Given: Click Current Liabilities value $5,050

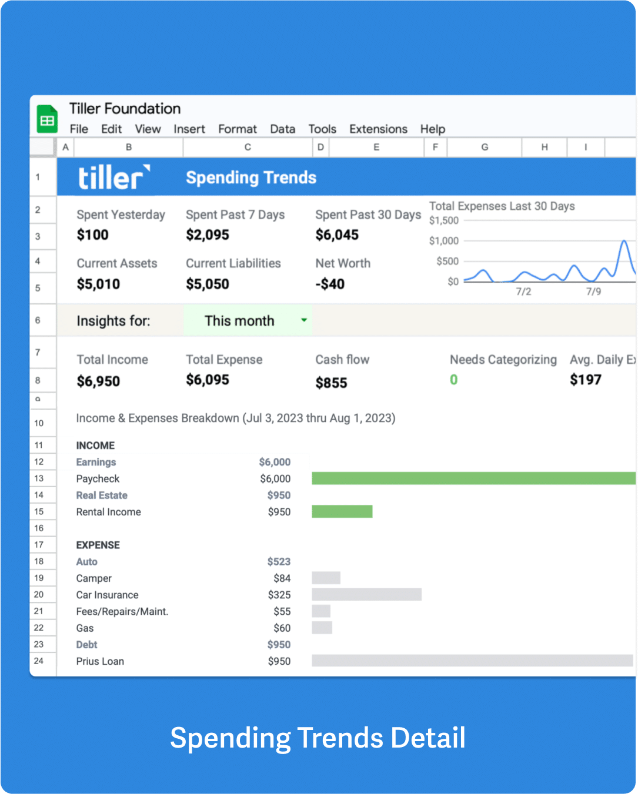Looking at the screenshot, I should click(x=208, y=284).
